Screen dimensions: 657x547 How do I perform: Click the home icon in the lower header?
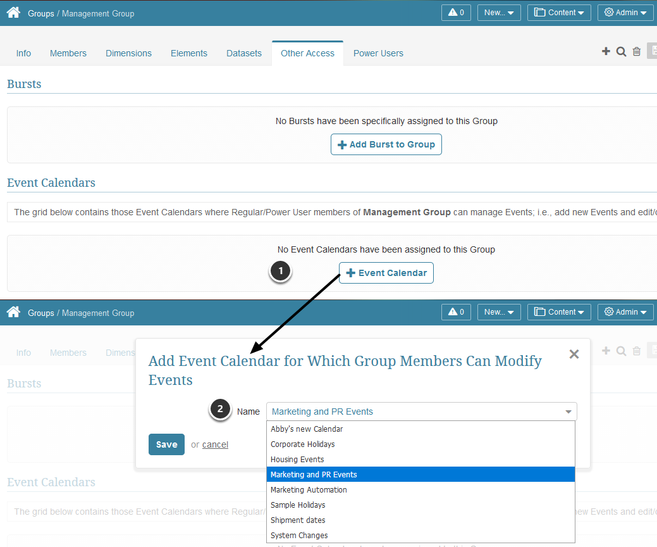pos(13,312)
